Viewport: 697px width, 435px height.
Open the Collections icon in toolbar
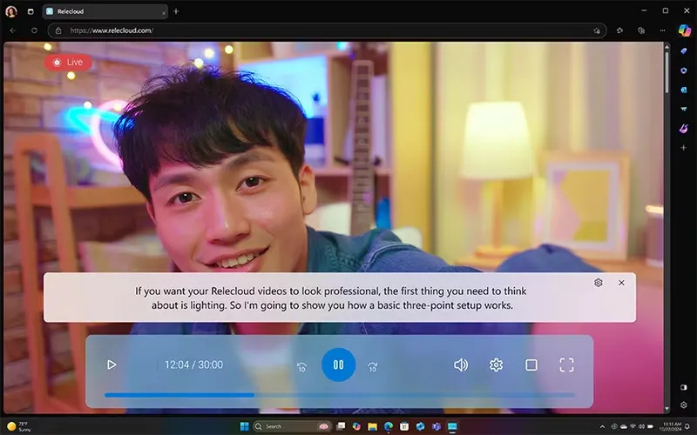pyautogui.click(x=641, y=30)
